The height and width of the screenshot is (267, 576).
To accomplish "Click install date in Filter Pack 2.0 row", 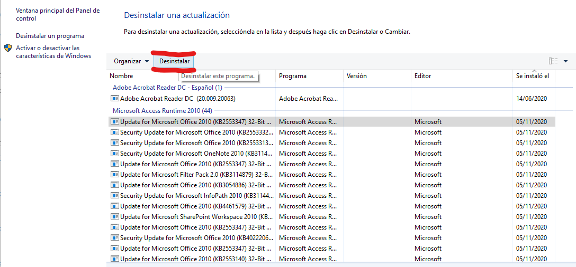I will [532, 174].
